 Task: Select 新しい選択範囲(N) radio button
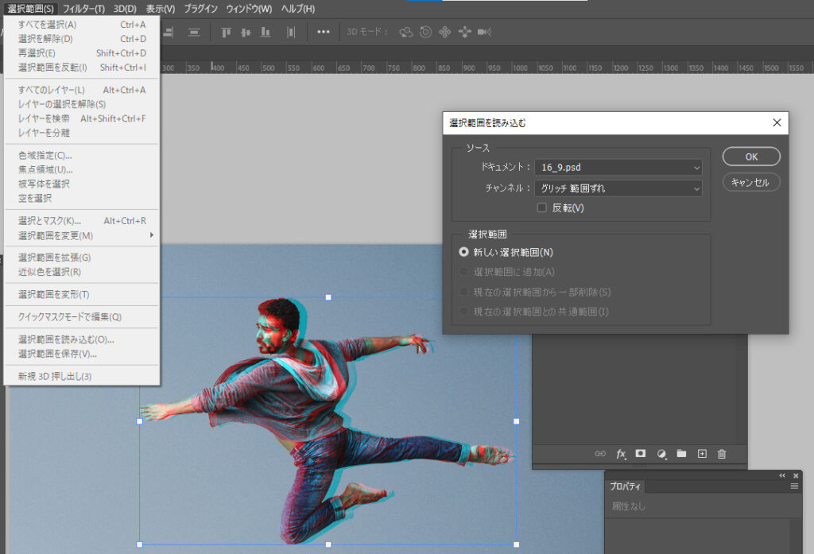tap(464, 252)
